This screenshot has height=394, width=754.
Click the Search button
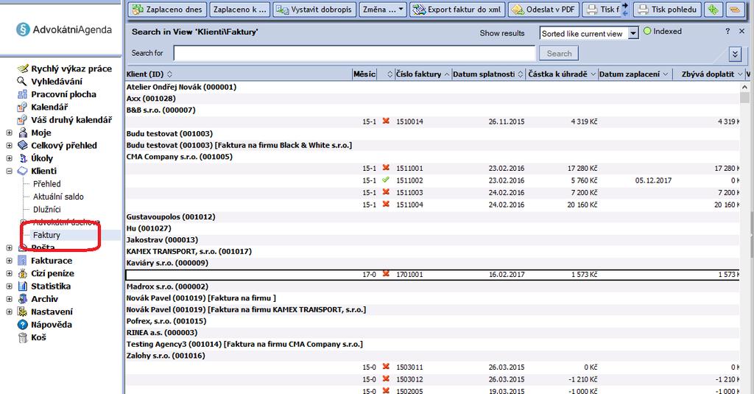559,54
